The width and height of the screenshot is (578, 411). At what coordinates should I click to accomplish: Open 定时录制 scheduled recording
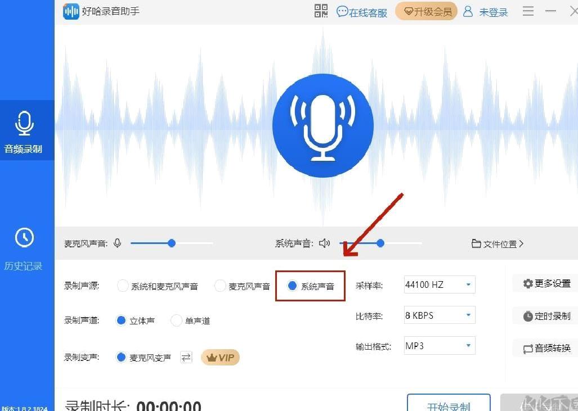(x=546, y=316)
